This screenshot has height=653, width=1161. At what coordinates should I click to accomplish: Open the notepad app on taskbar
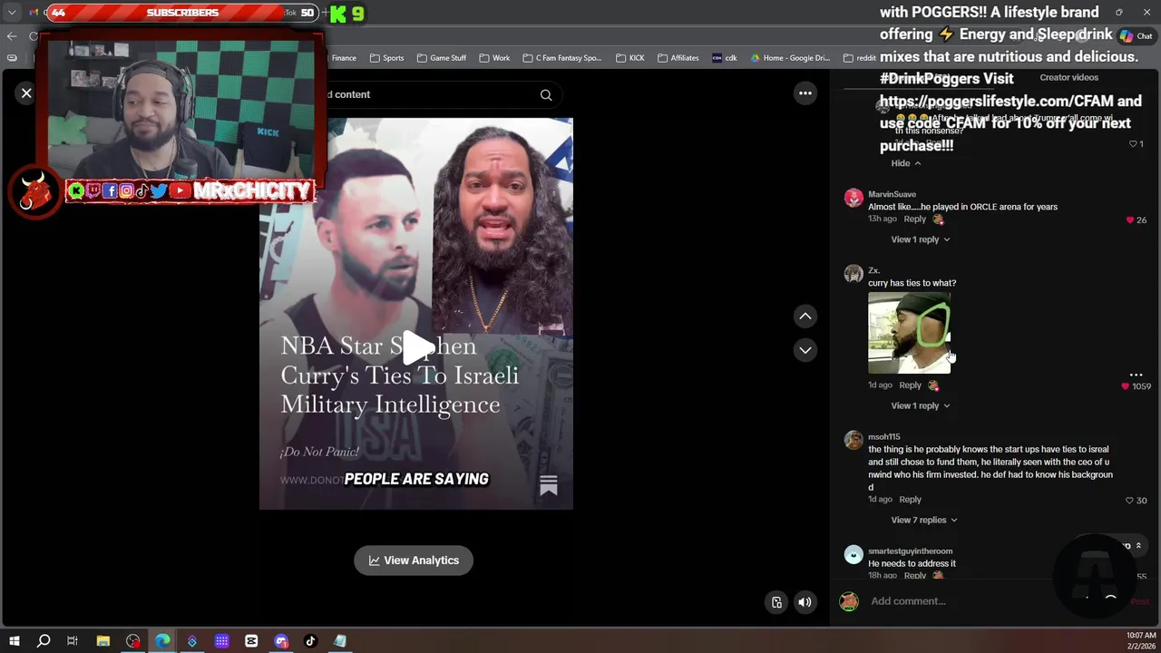(x=340, y=641)
